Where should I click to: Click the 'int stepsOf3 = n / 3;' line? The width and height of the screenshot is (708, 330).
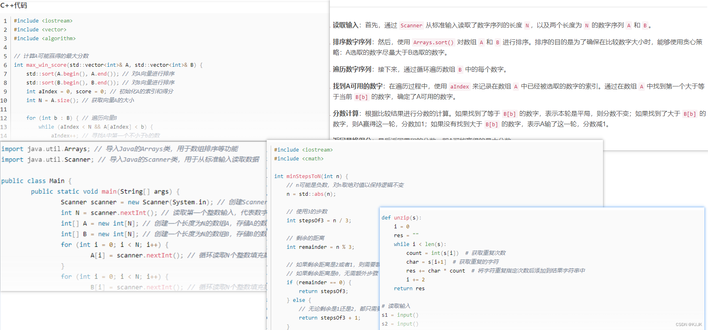point(319,220)
